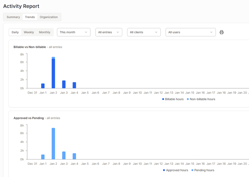Toggle Approved hours legend entry
This screenshot has width=249, height=177.
(x=175, y=170)
